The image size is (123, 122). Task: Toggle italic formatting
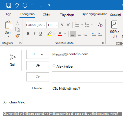click(34, 34)
